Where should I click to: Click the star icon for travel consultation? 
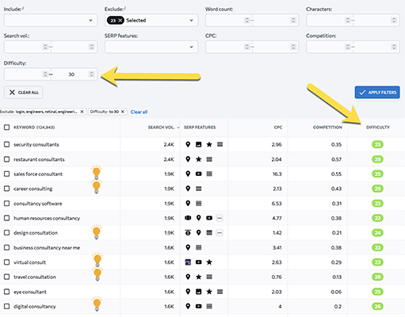tap(199, 277)
